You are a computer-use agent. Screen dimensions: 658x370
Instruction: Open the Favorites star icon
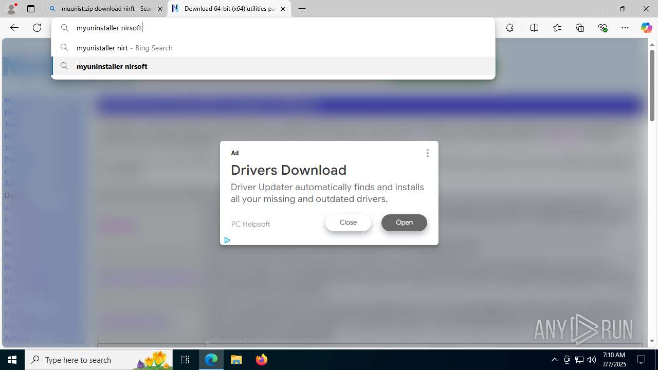[x=557, y=28]
